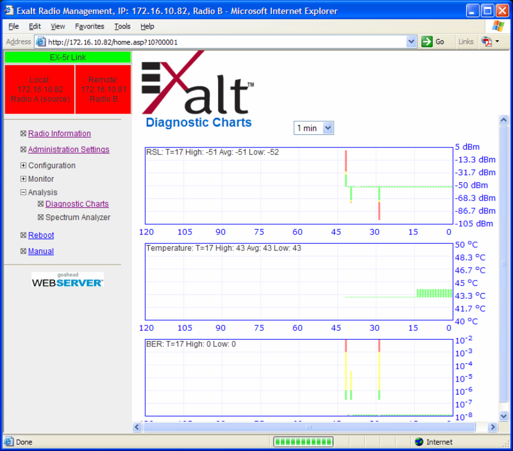Viewport: 513px width, 451px height.
Task: Click the page icon beside Reboot
Action: 23,235
